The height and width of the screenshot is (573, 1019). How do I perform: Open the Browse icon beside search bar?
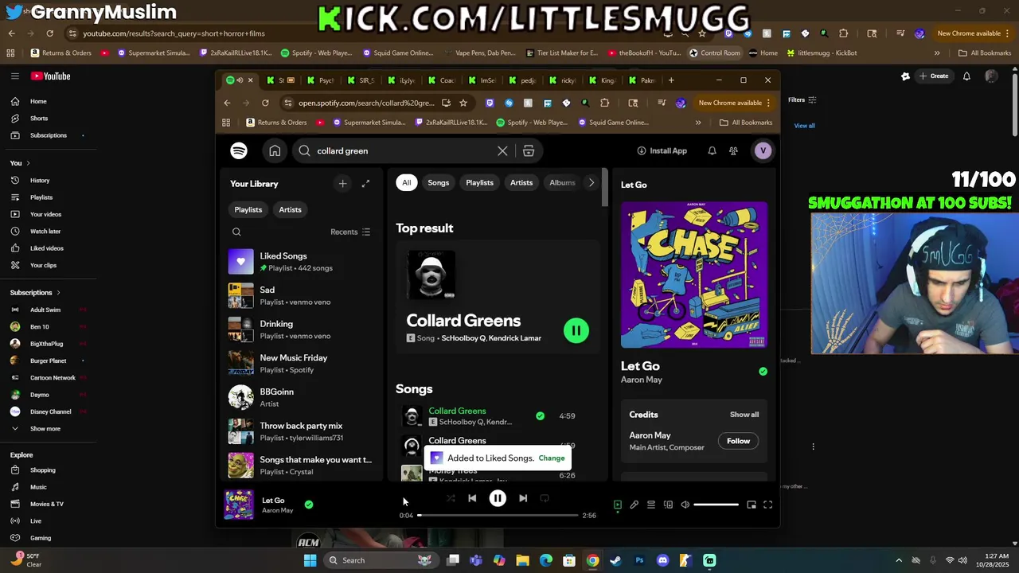529,150
